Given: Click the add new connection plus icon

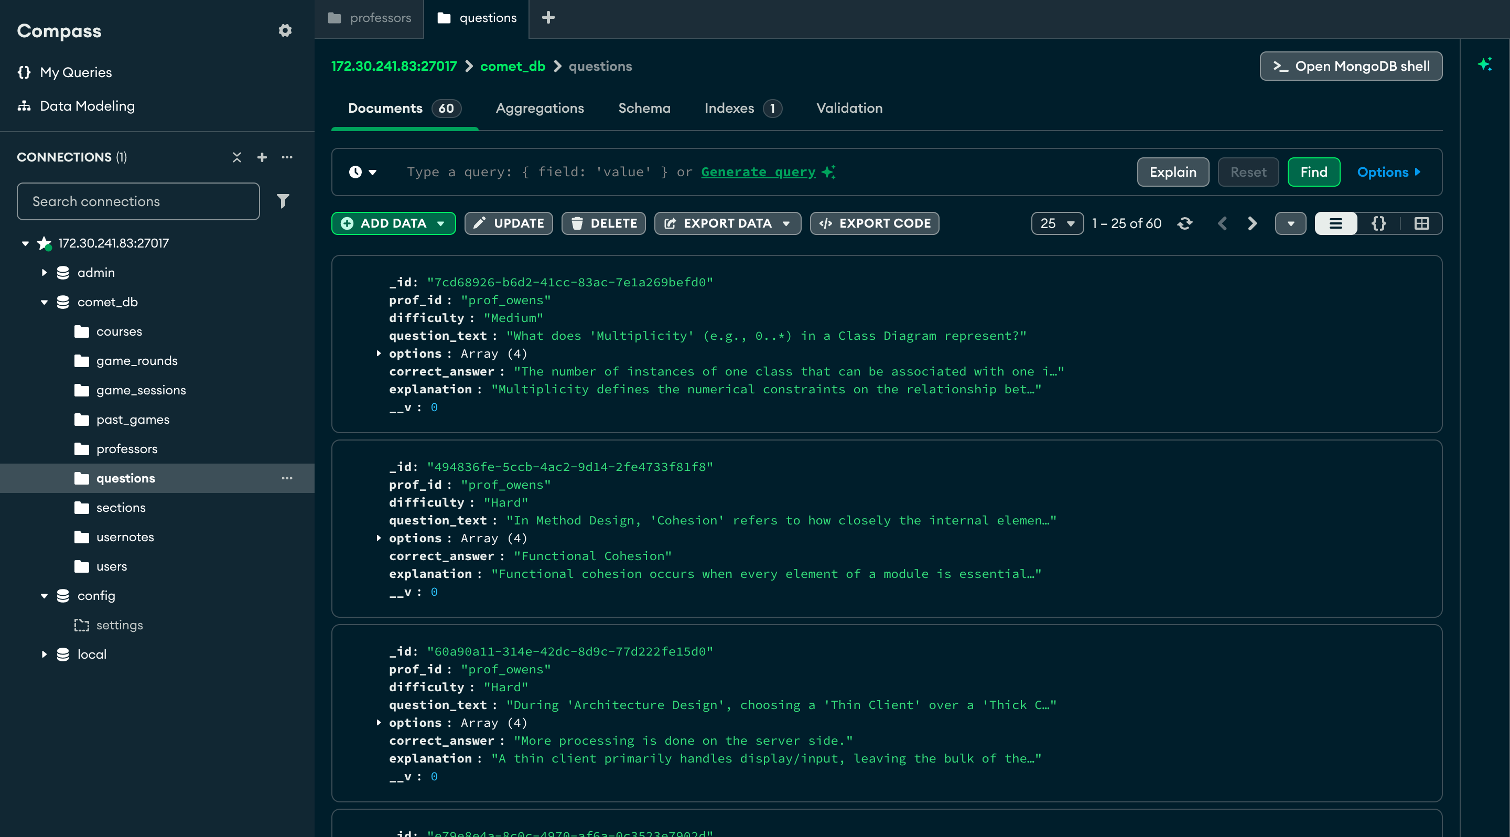Looking at the screenshot, I should [x=262, y=157].
